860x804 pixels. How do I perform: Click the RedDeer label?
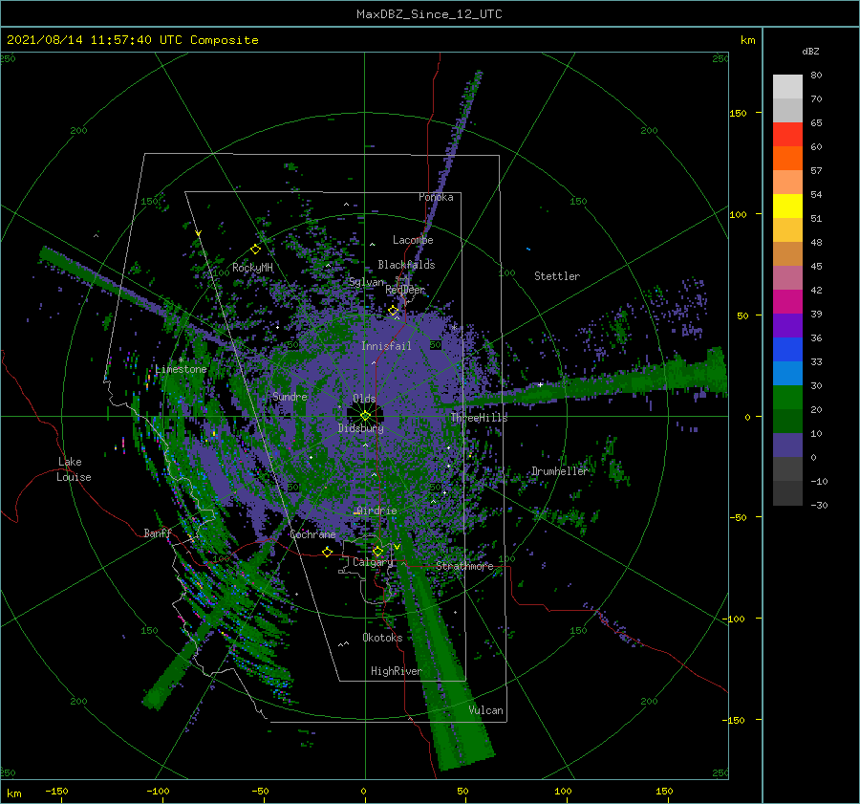tap(405, 290)
